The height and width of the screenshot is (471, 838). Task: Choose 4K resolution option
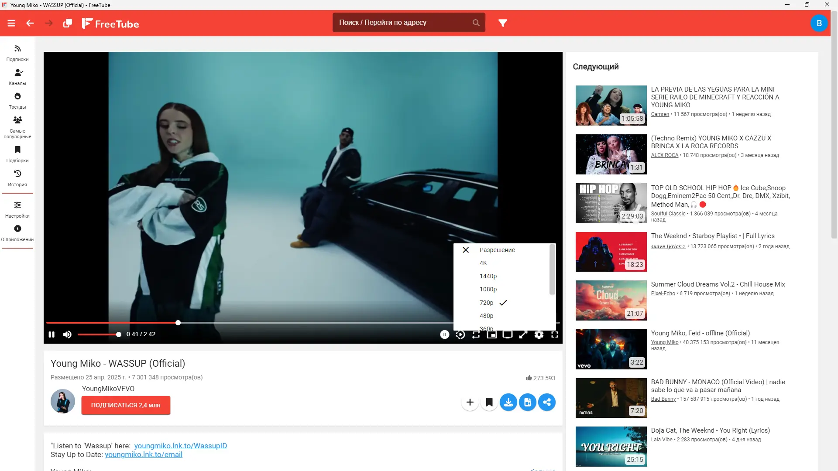483,263
